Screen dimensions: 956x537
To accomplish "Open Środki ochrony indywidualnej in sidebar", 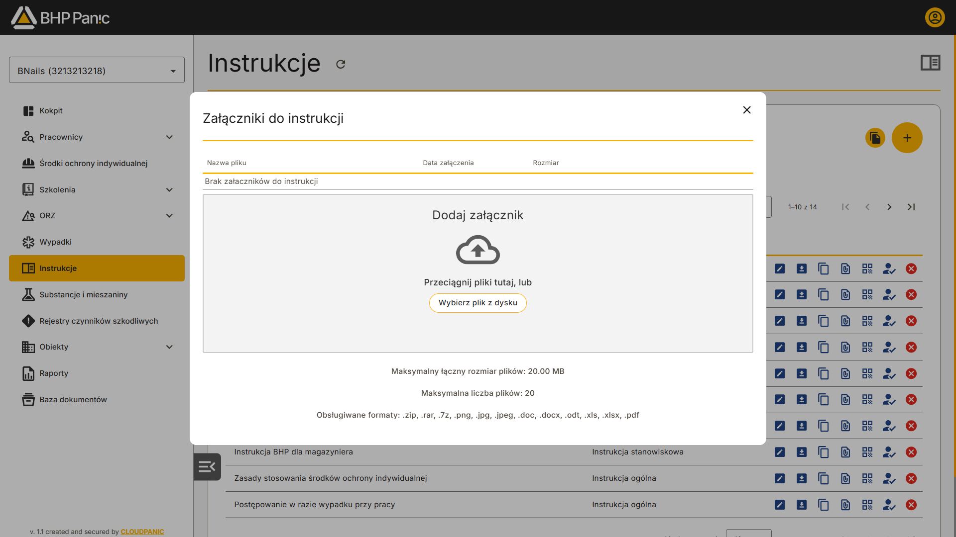I will 97,164.
